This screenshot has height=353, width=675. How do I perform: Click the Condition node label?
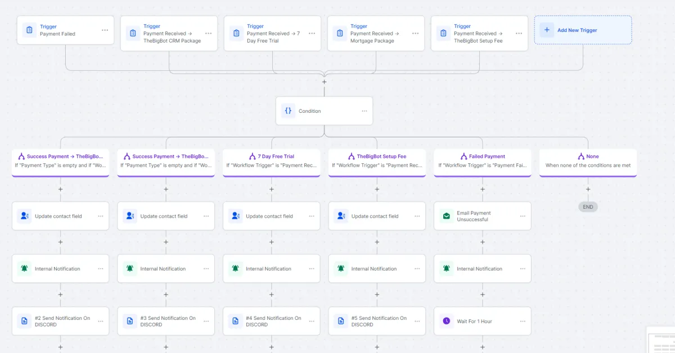pos(310,111)
